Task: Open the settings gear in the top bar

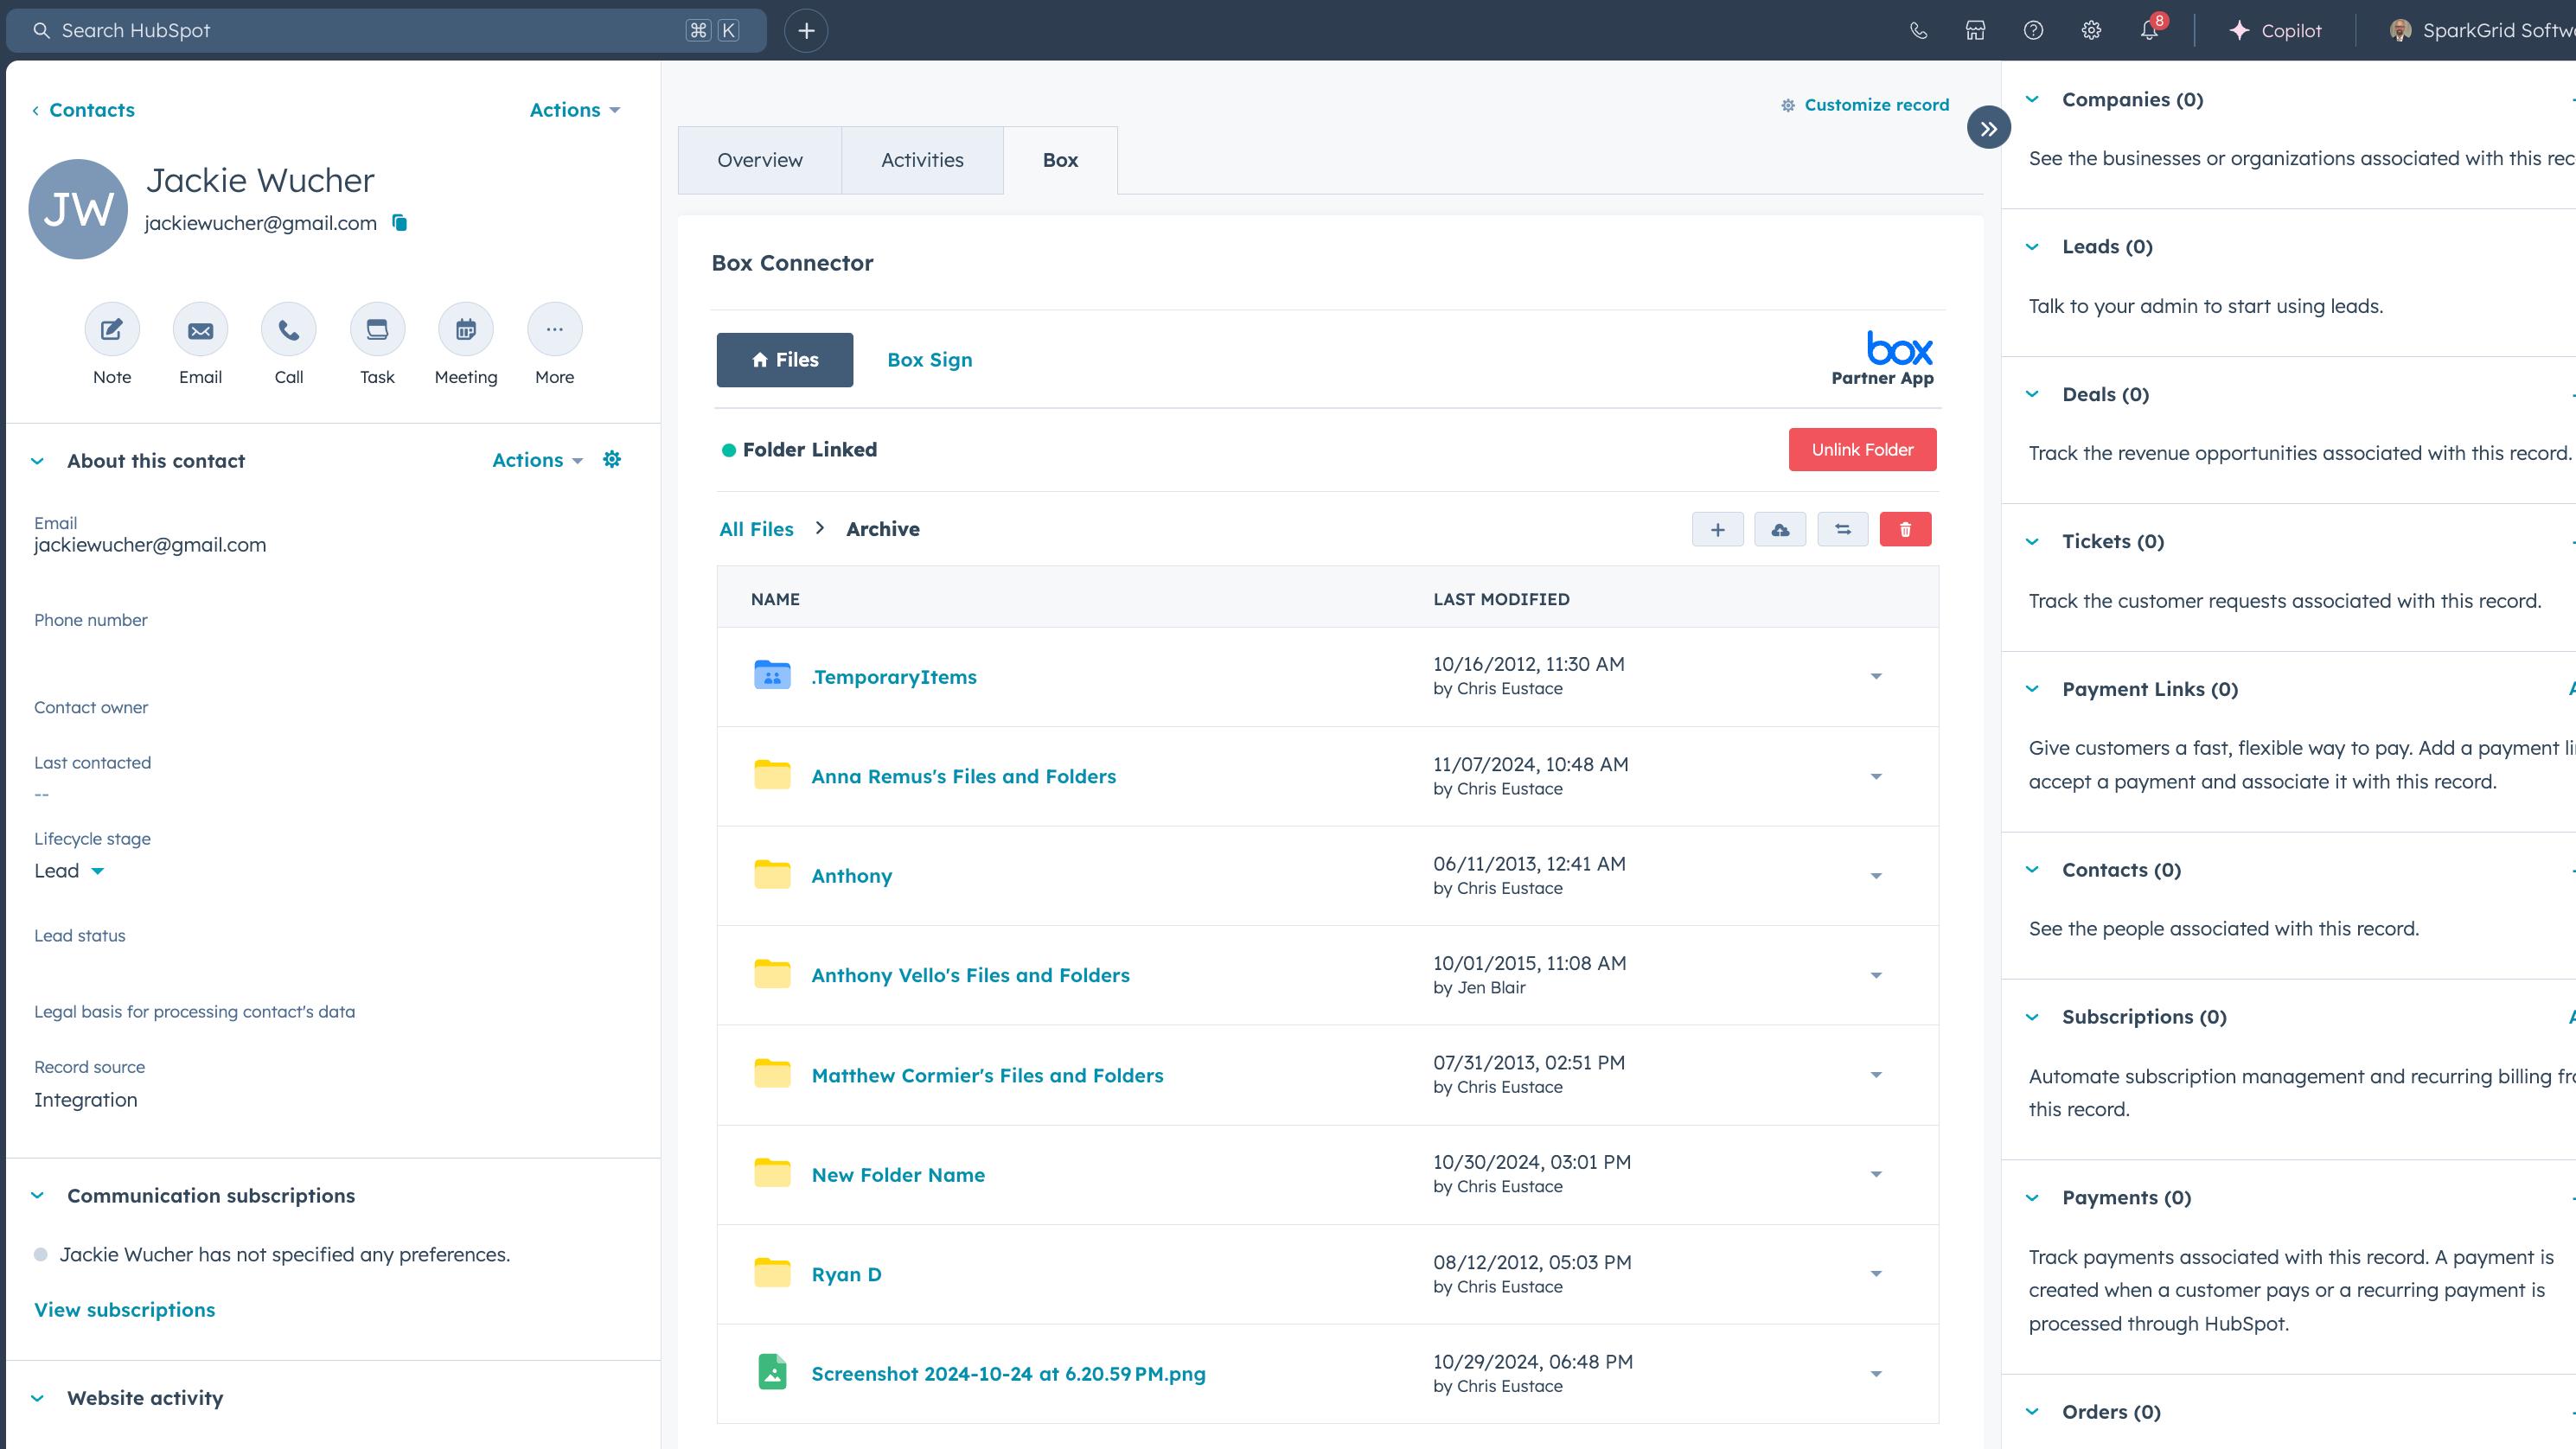Action: point(2091,30)
